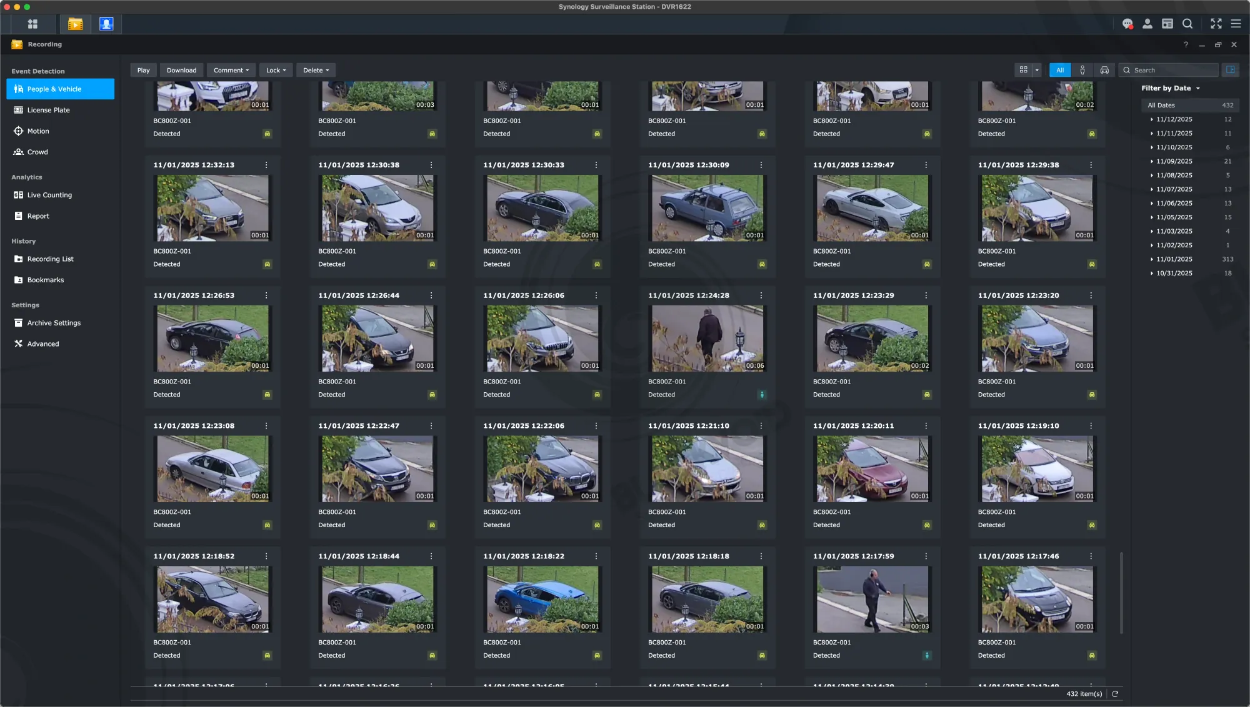Screen dimensions: 1250x707
Task: Open more options for 12:32:13 recording
Action: click(x=266, y=165)
